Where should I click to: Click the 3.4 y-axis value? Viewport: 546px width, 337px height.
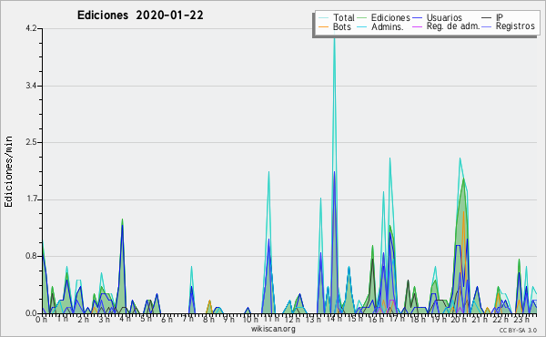coord(31,86)
